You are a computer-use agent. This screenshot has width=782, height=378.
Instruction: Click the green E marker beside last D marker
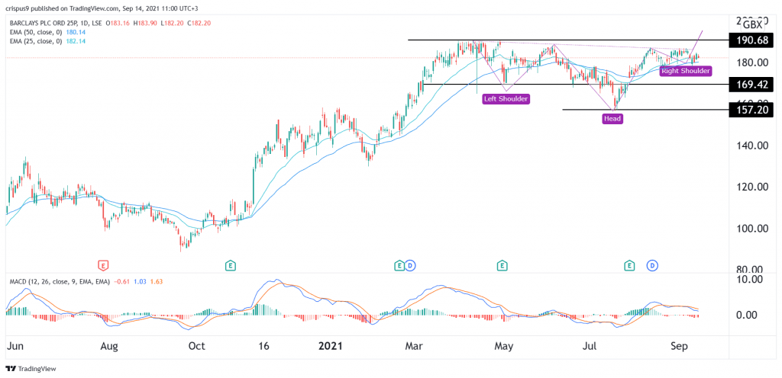630,266
